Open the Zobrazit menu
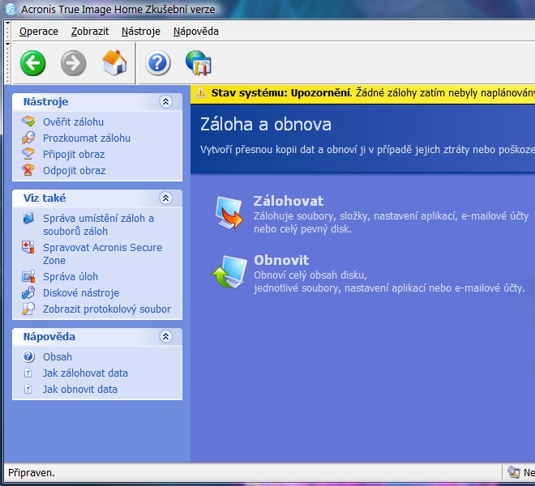Image resolution: width=535 pixels, height=486 pixels. click(x=90, y=32)
